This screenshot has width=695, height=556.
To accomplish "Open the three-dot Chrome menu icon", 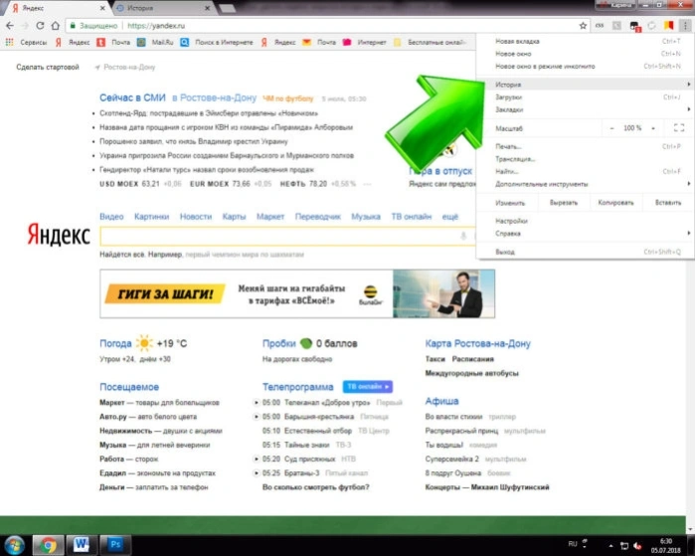I will (x=685, y=26).
